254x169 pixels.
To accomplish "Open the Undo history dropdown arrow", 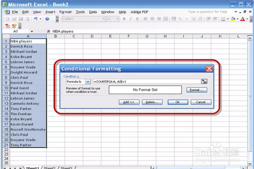I will pyautogui.click(x=40, y=19).
